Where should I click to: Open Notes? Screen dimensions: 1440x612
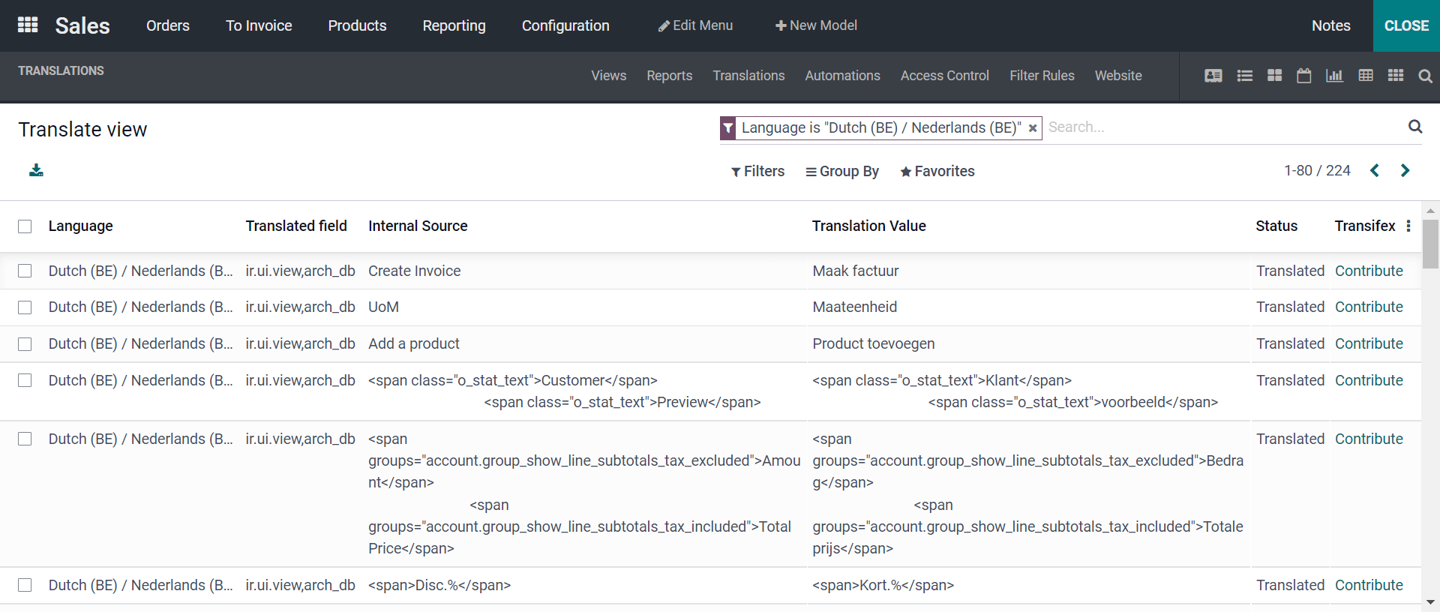tap(1330, 25)
